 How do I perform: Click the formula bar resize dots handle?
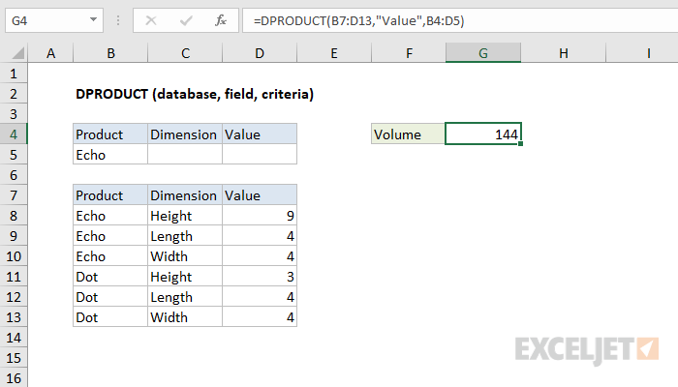click(x=118, y=20)
